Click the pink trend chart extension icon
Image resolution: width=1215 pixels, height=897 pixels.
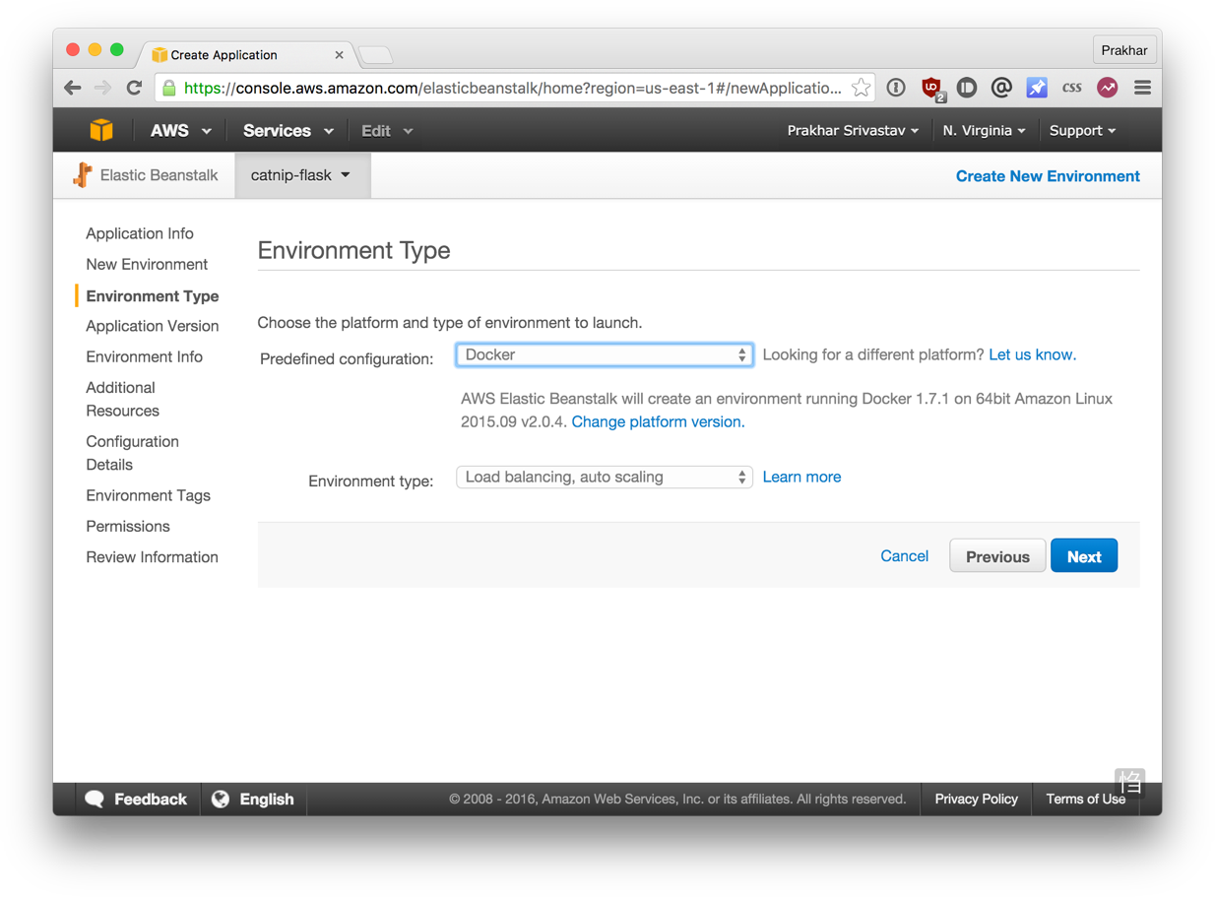coord(1108,88)
